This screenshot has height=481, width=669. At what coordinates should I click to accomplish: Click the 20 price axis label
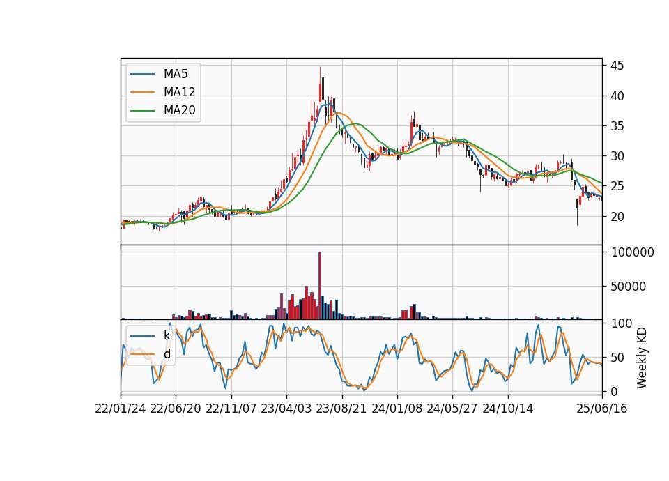click(617, 216)
